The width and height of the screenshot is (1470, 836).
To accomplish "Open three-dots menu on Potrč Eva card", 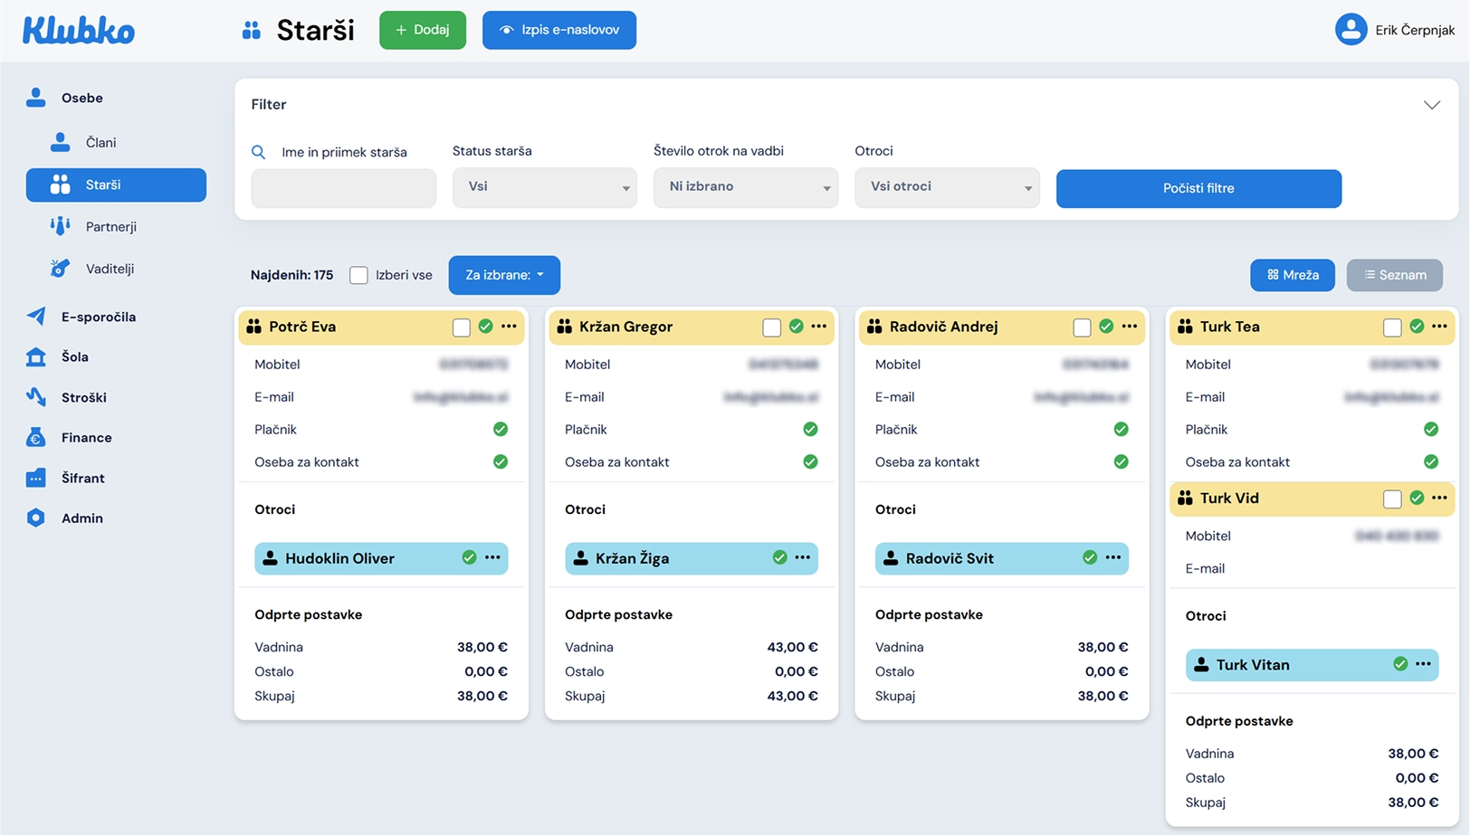I will 509,327.
